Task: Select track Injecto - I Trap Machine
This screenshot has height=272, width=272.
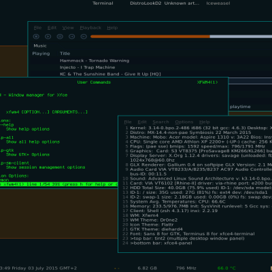Action: tap(87, 67)
